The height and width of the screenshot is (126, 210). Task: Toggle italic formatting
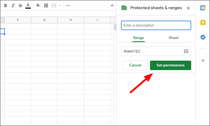pos(13,6)
